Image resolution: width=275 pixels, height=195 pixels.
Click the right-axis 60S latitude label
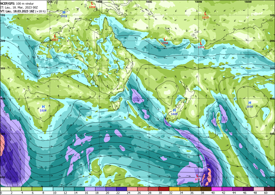272,177
